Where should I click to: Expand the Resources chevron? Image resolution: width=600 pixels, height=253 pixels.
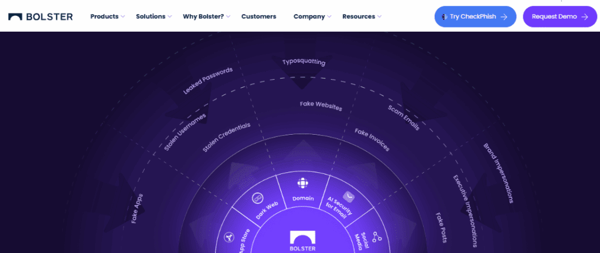tap(379, 16)
